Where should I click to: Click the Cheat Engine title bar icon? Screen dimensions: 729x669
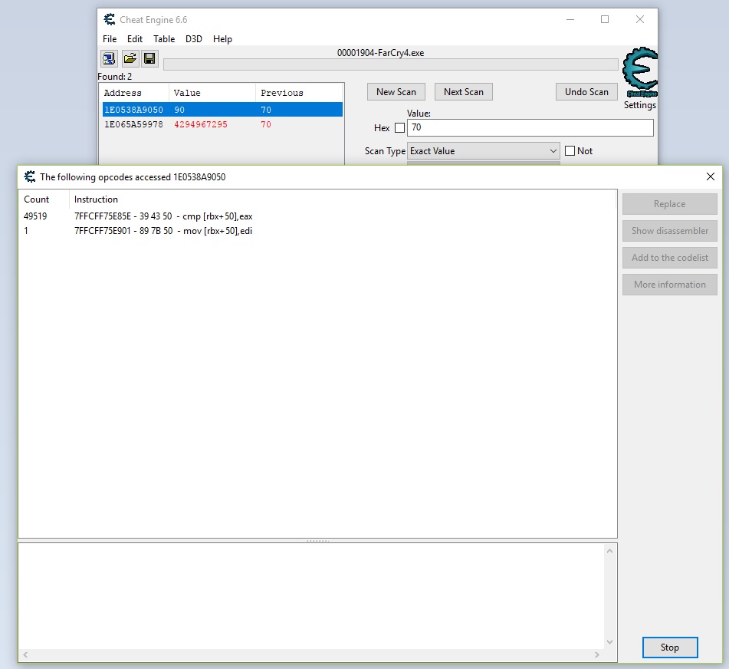coord(110,19)
